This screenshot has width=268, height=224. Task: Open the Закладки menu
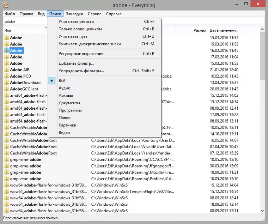click(74, 14)
